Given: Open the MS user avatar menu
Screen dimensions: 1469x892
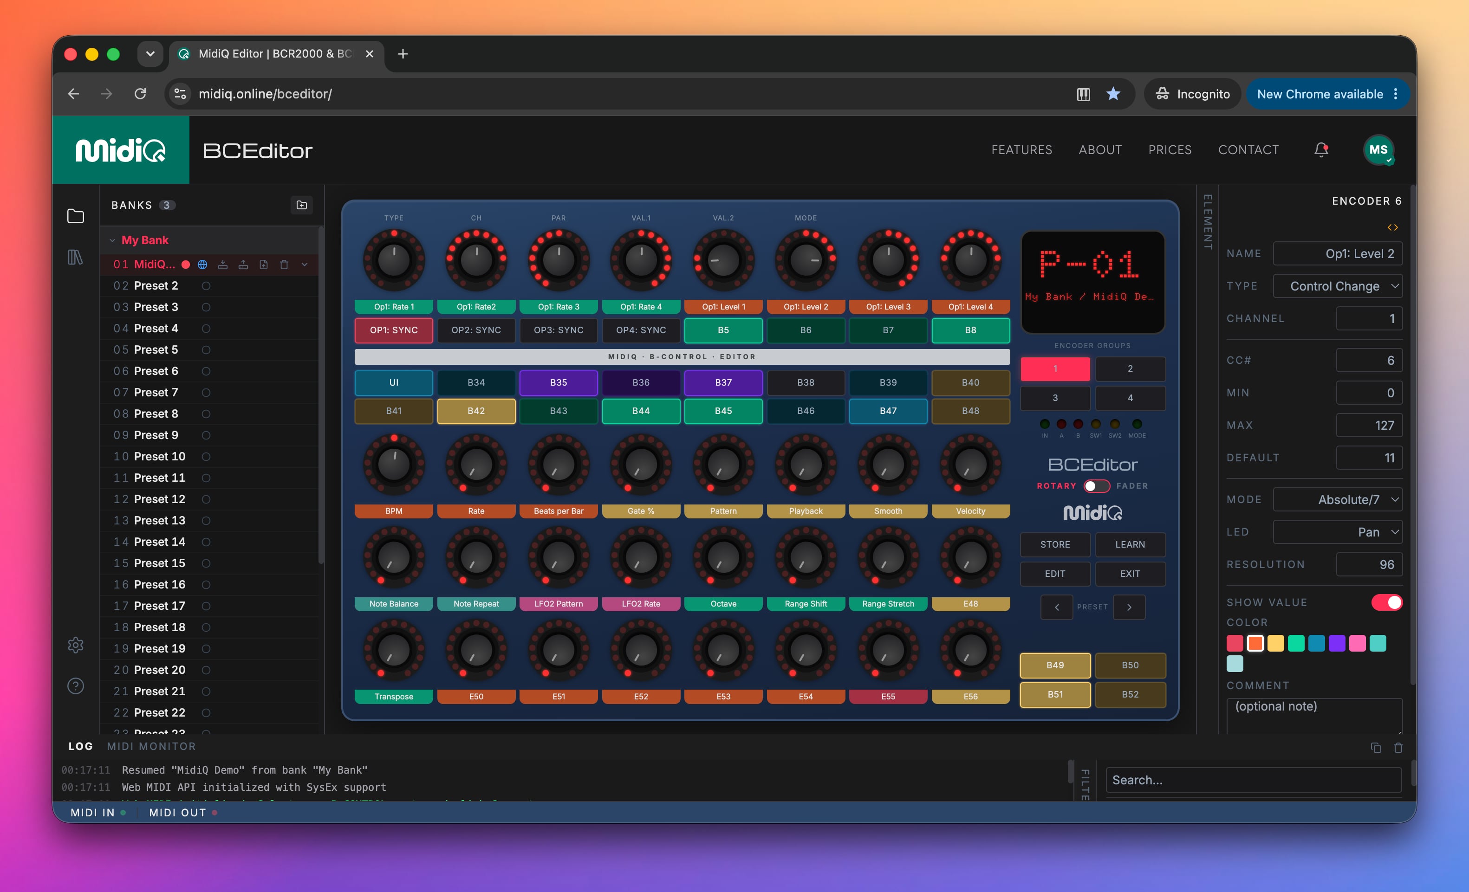Looking at the screenshot, I should [1378, 149].
